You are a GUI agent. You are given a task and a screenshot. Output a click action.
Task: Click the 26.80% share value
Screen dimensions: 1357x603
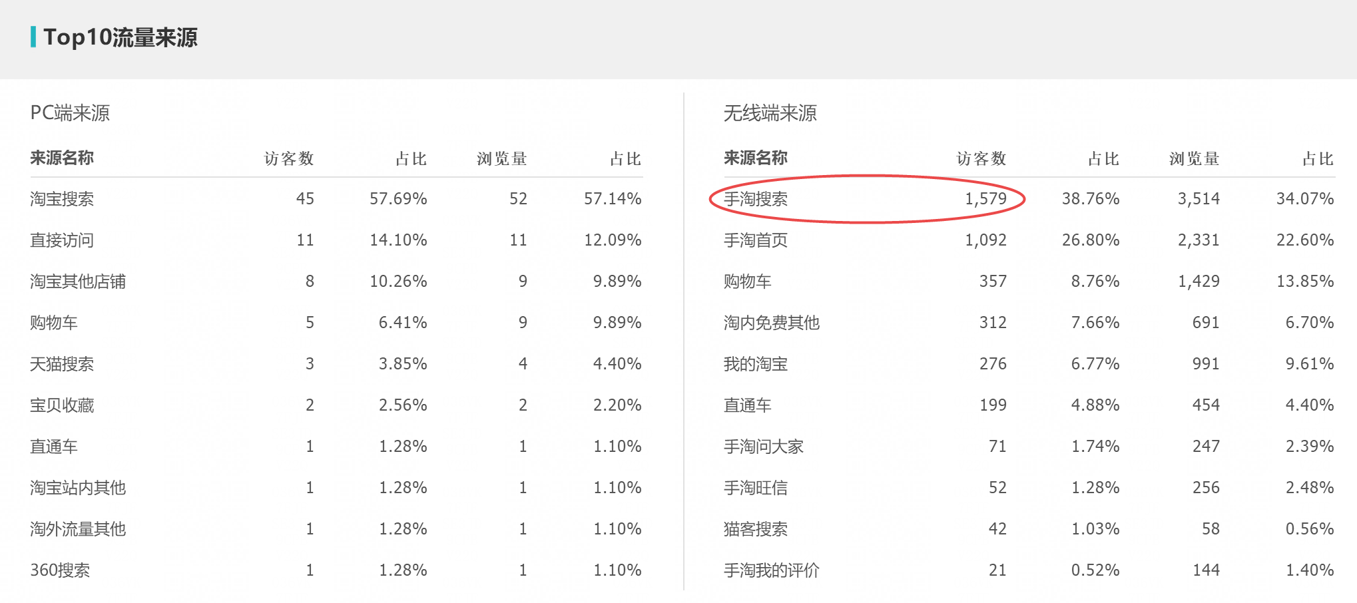pos(1091,240)
